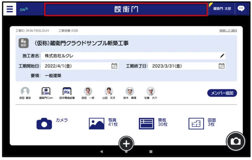Edit contractor name with pencil icon

click(222, 56)
